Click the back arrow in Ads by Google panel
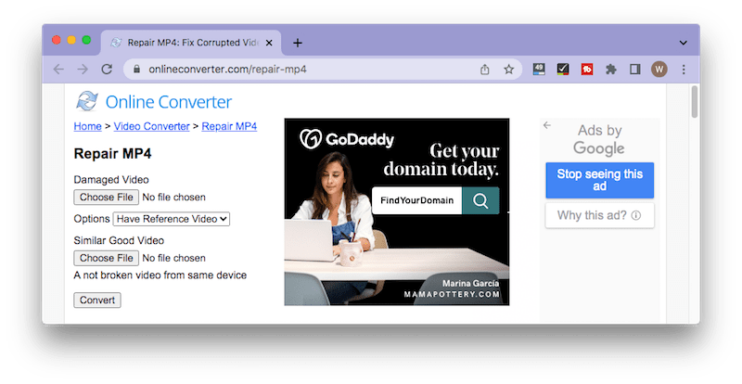 pos(547,125)
